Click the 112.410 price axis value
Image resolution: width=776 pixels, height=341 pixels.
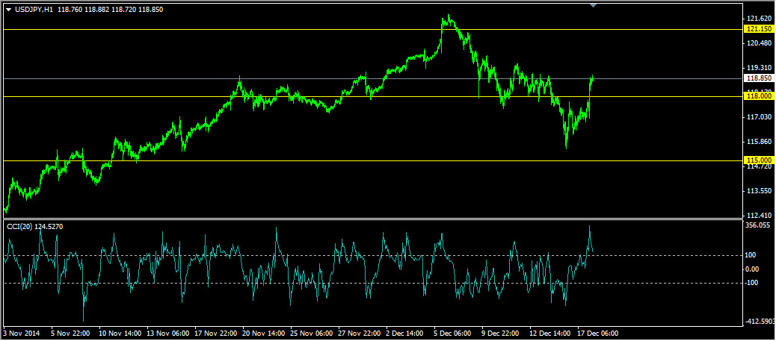[x=759, y=216]
